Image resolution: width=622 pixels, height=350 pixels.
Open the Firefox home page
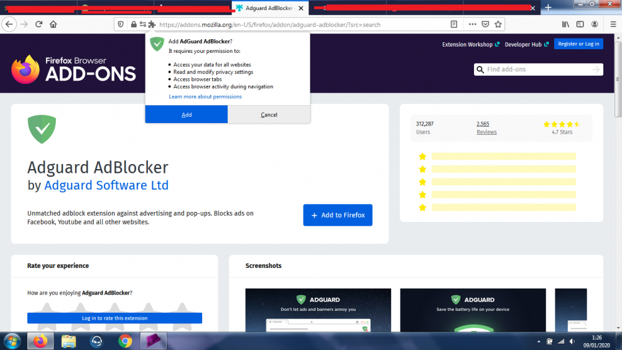point(53,24)
